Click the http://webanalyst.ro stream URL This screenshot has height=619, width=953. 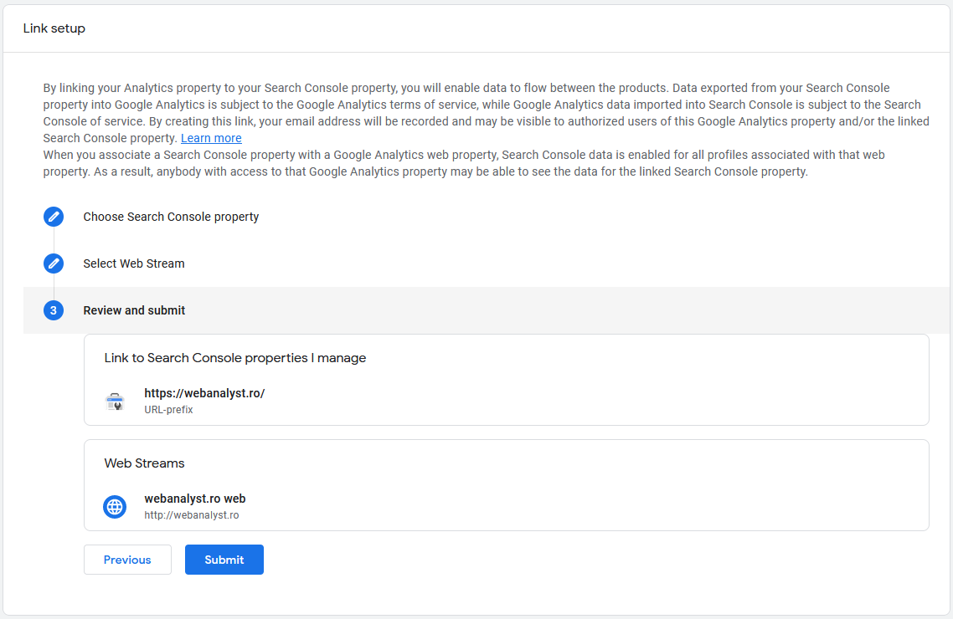(x=192, y=515)
